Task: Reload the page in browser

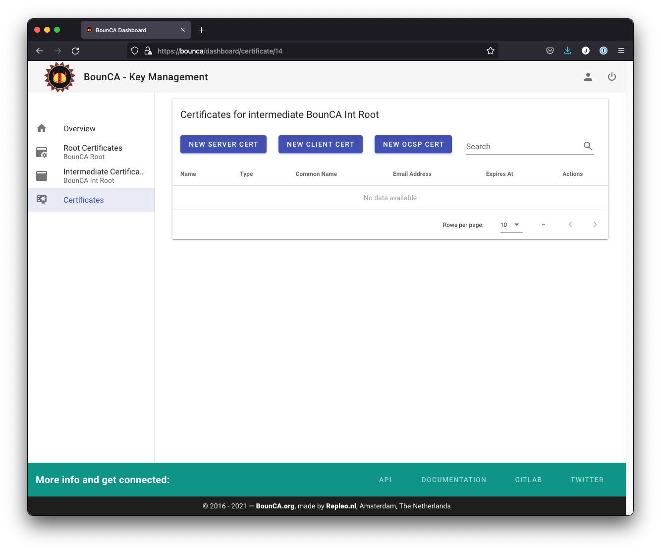Action: (x=75, y=51)
